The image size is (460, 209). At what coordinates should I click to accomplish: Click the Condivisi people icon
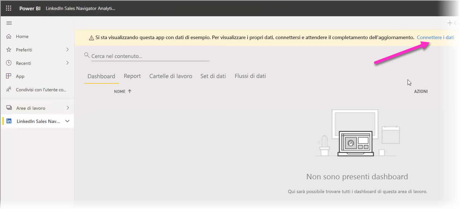9,89
